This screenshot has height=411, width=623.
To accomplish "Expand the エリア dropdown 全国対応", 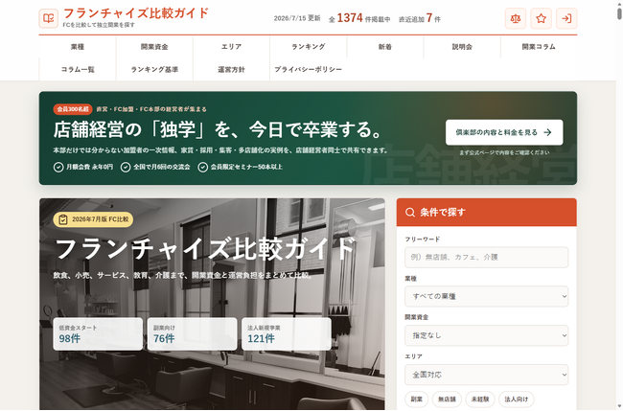I will [x=486, y=375].
